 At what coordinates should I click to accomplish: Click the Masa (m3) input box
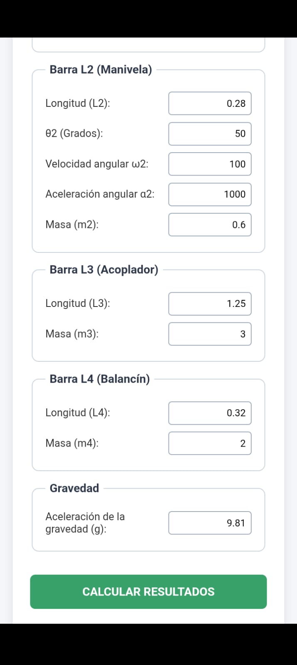210,334
